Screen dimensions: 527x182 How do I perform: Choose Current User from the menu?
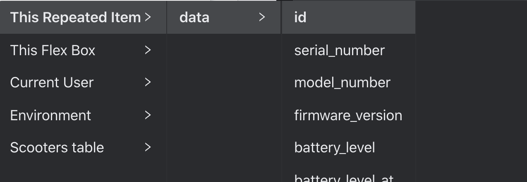(83, 82)
